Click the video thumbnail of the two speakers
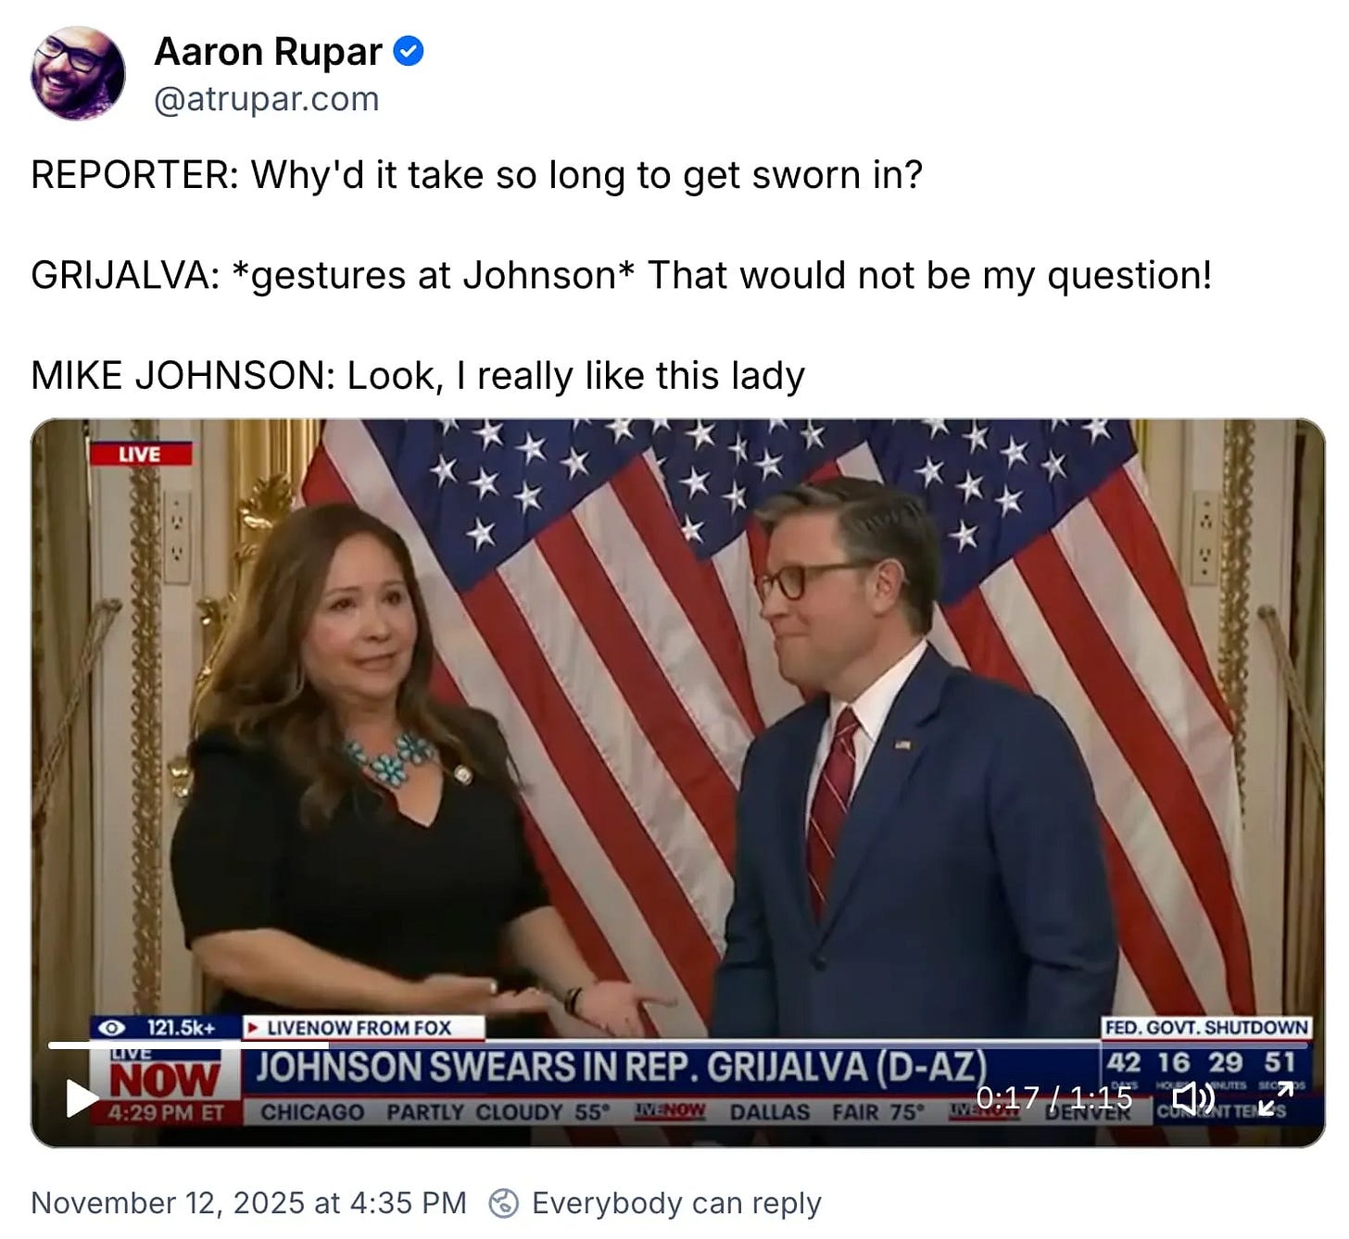The width and height of the screenshot is (1349, 1239). pos(678,732)
